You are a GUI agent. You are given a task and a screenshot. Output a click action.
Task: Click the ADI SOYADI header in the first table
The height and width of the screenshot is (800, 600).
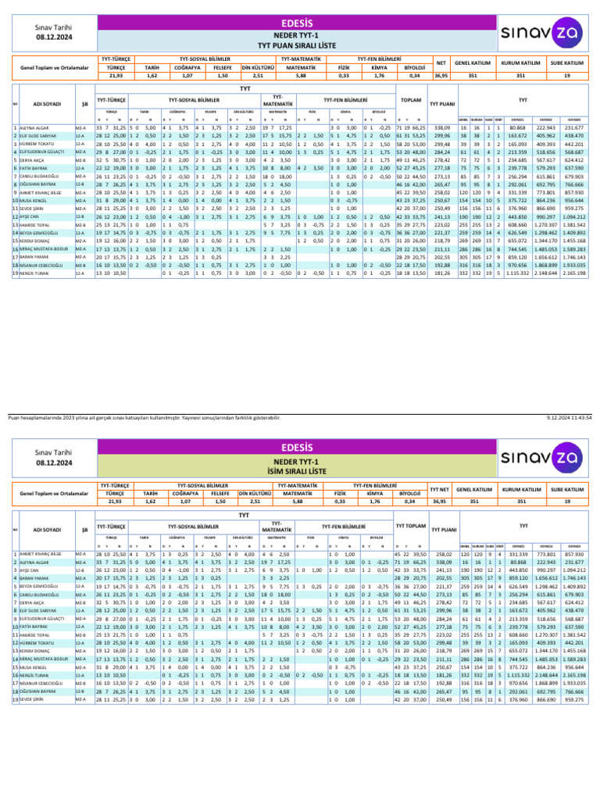click(47, 104)
